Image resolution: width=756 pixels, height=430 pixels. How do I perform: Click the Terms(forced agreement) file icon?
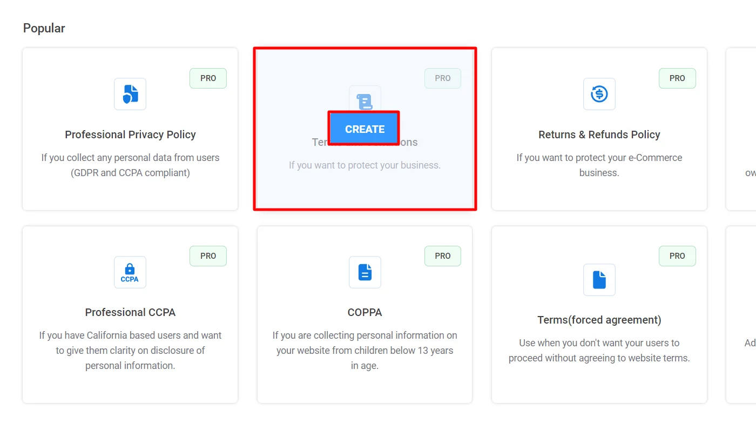tap(599, 279)
